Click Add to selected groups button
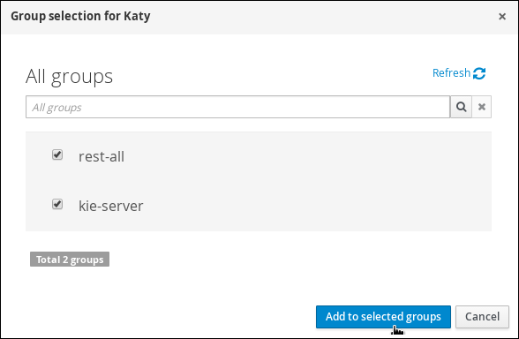The height and width of the screenshot is (339, 519). coord(383,317)
